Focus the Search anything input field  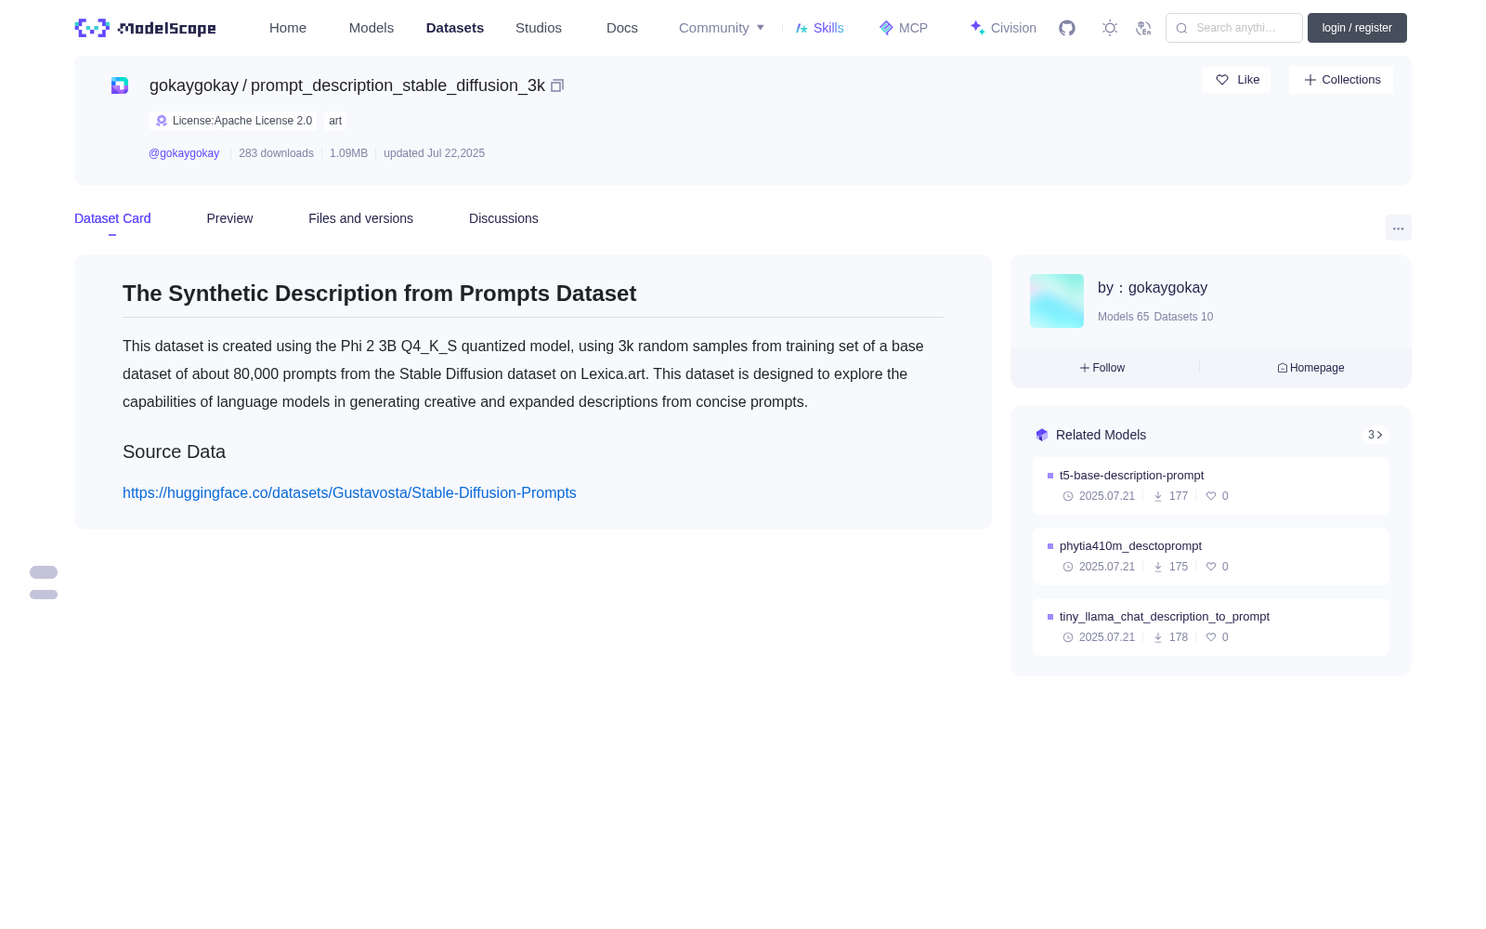tap(1234, 28)
